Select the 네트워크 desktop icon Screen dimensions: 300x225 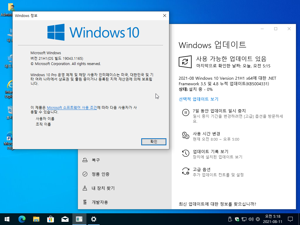(x=9, y=62)
